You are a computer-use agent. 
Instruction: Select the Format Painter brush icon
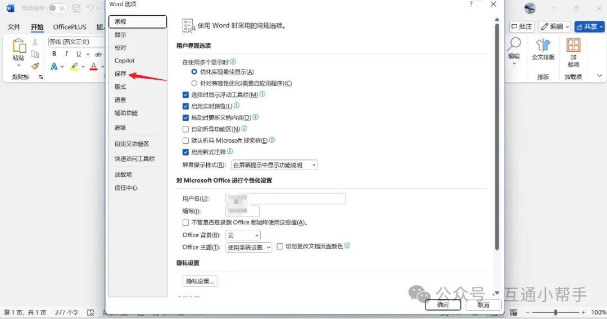[35, 66]
